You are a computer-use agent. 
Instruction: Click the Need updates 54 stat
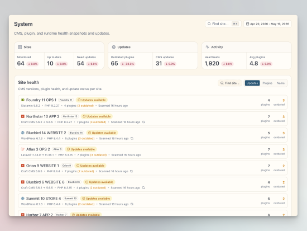tap(89, 61)
